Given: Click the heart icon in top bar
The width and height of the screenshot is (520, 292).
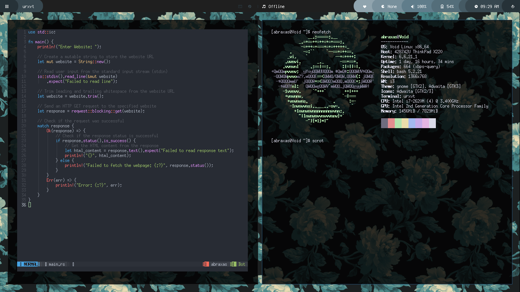Looking at the screenshot, I should point(364,6).
